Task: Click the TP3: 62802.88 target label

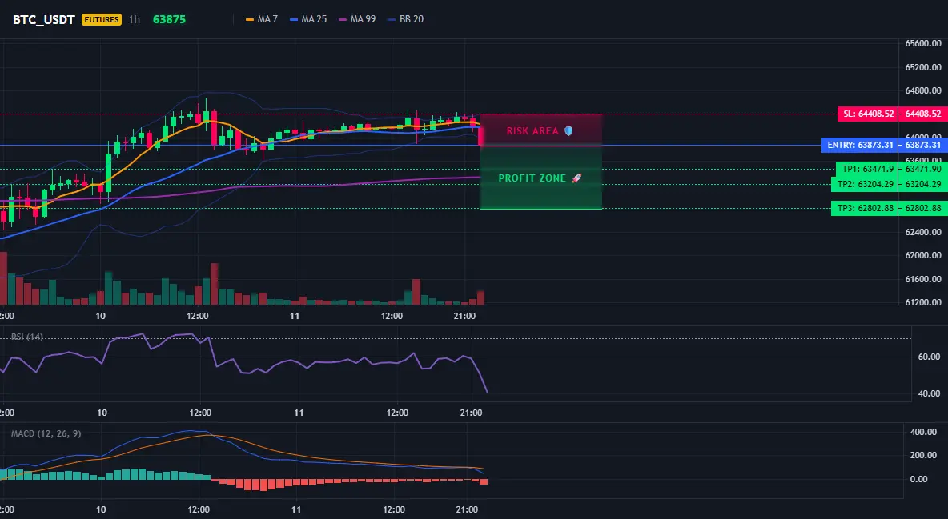Action: point(864,209)
